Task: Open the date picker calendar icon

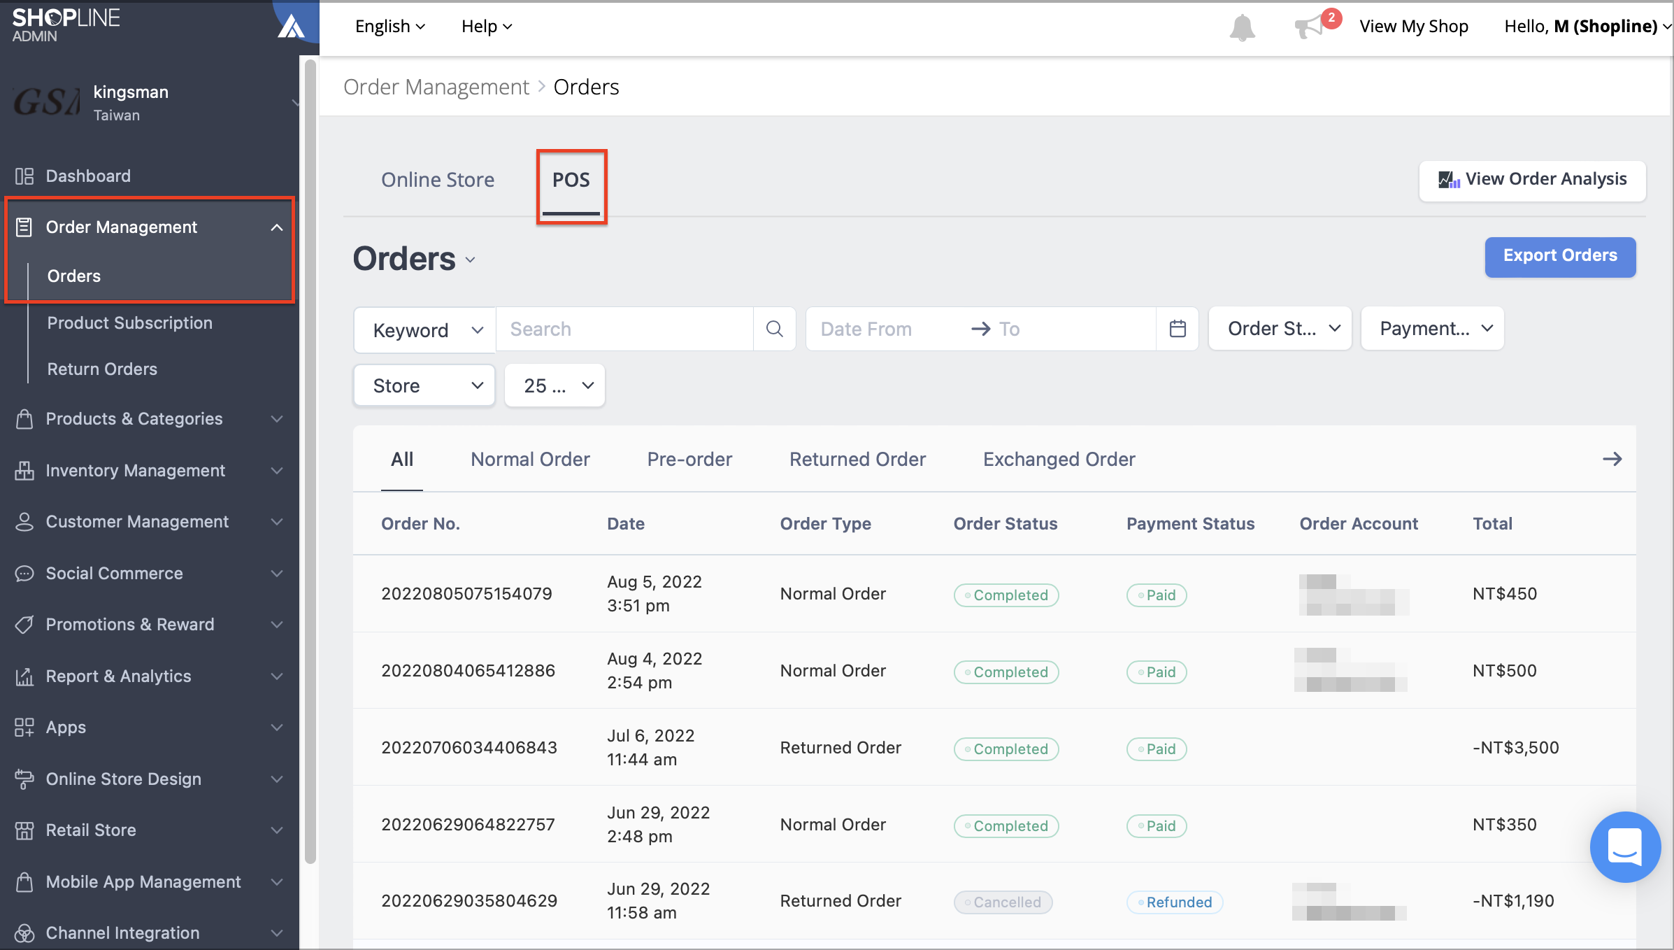Action: (1178, 329)
